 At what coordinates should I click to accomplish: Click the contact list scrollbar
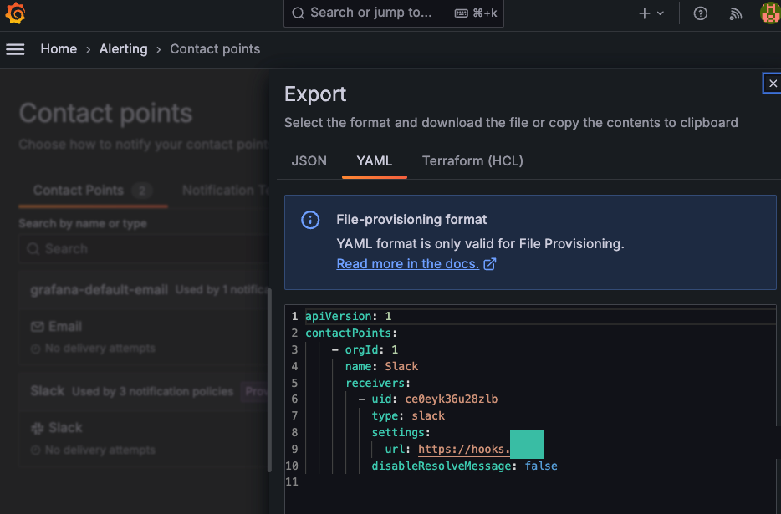[x=269, y=380]
